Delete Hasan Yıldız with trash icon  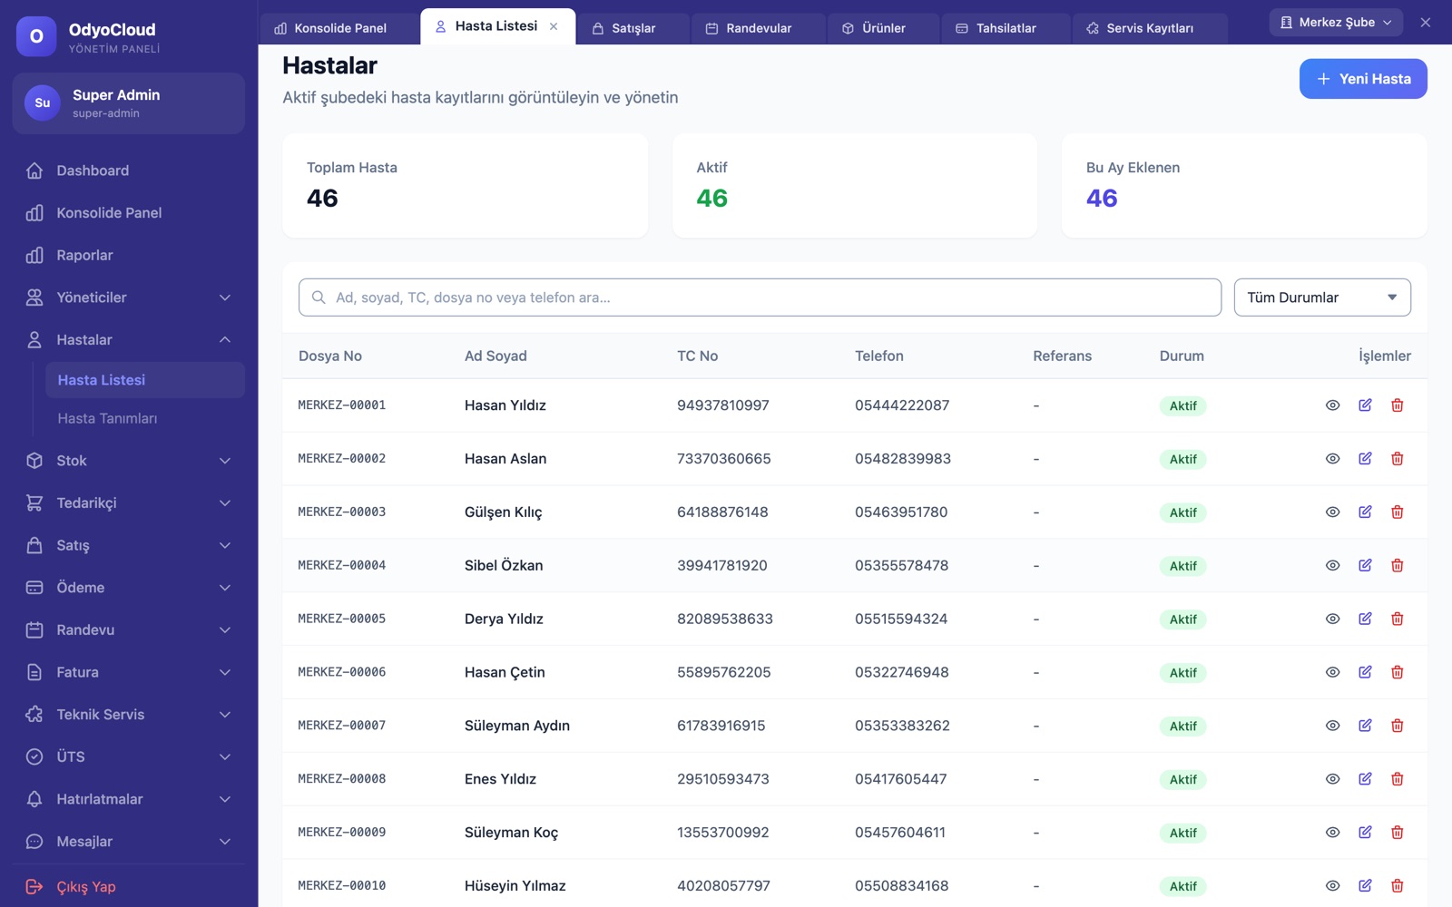(x=1398, y=405)
